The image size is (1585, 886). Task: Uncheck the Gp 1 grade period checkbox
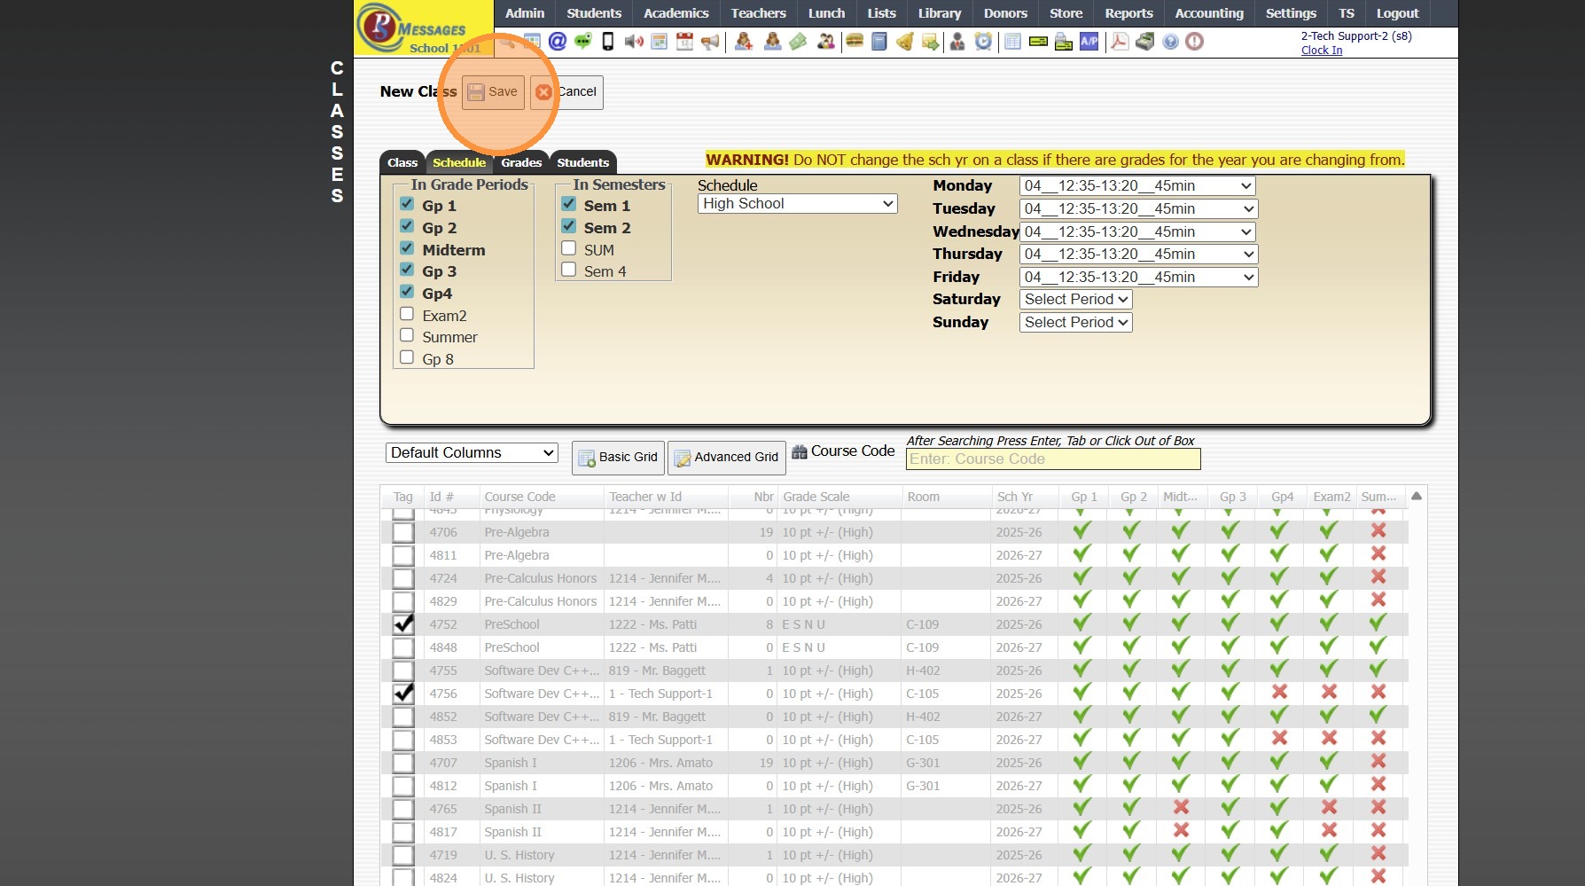click(407, 204)
